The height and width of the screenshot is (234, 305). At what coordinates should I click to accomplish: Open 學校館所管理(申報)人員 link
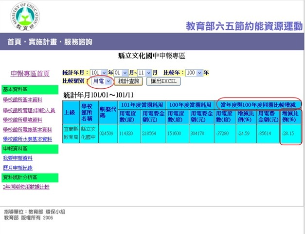click(29, 110)
